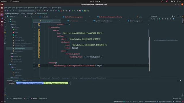Collapse the config folder in tree
The width and height of the screenshot is (184, 103).
tap(9, 22)
